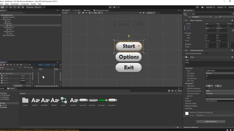Collapse Button (1) in the Hierarchy

pyautogui.click(x=4, y=27)
